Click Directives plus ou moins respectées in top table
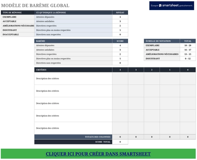This screenshot has height=160, width=197. click(73, 30)
